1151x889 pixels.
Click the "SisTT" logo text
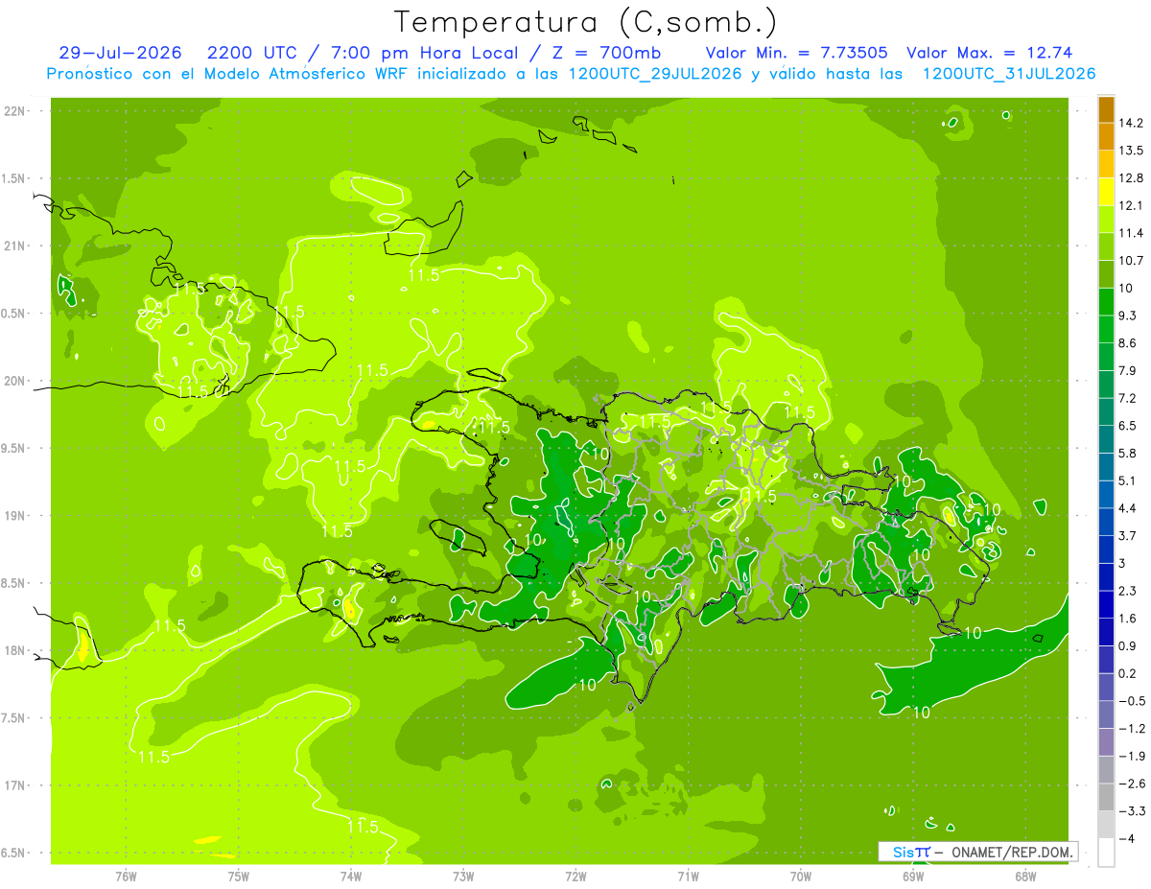coord(911,852)
